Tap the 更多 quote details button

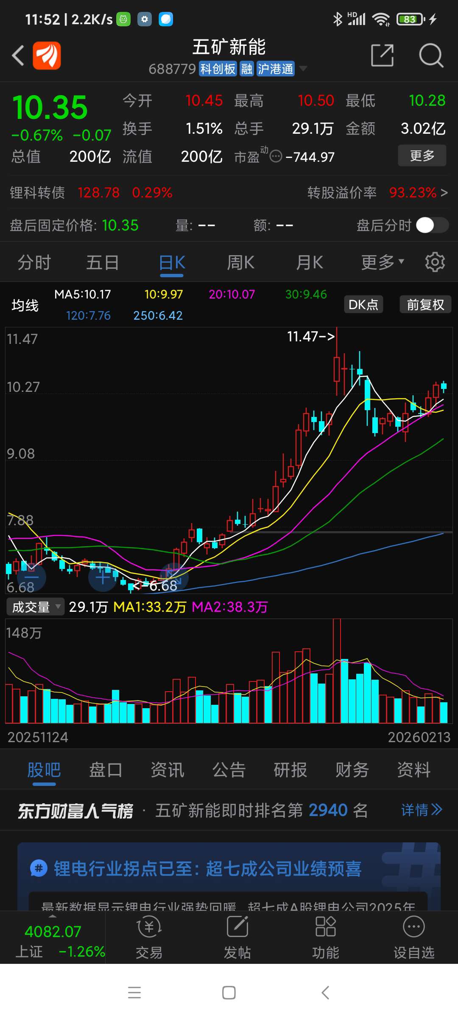click(422, 155)
